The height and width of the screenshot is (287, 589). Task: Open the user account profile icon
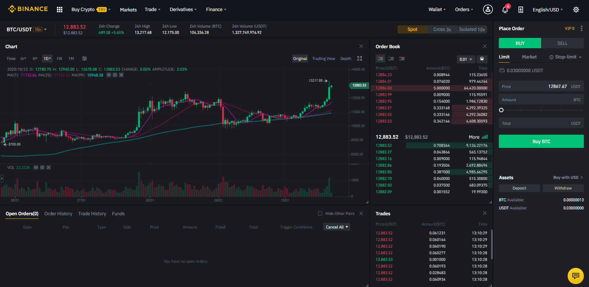488,10
